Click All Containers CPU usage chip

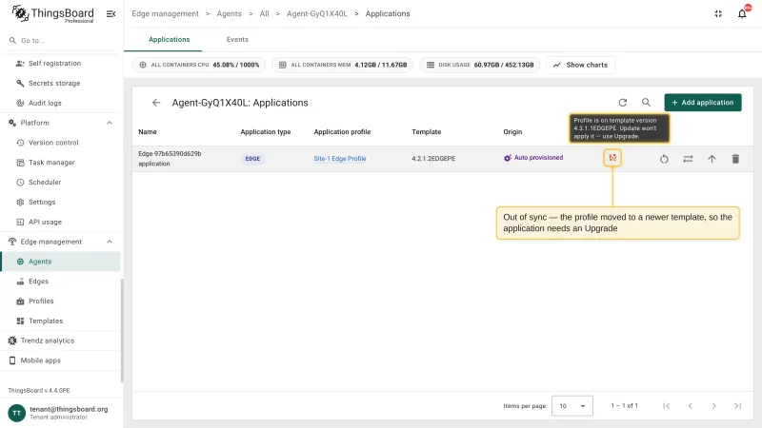click(199, 65)
